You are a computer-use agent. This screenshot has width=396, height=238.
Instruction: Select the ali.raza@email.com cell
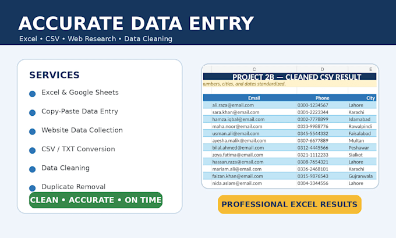coord(254,105)
